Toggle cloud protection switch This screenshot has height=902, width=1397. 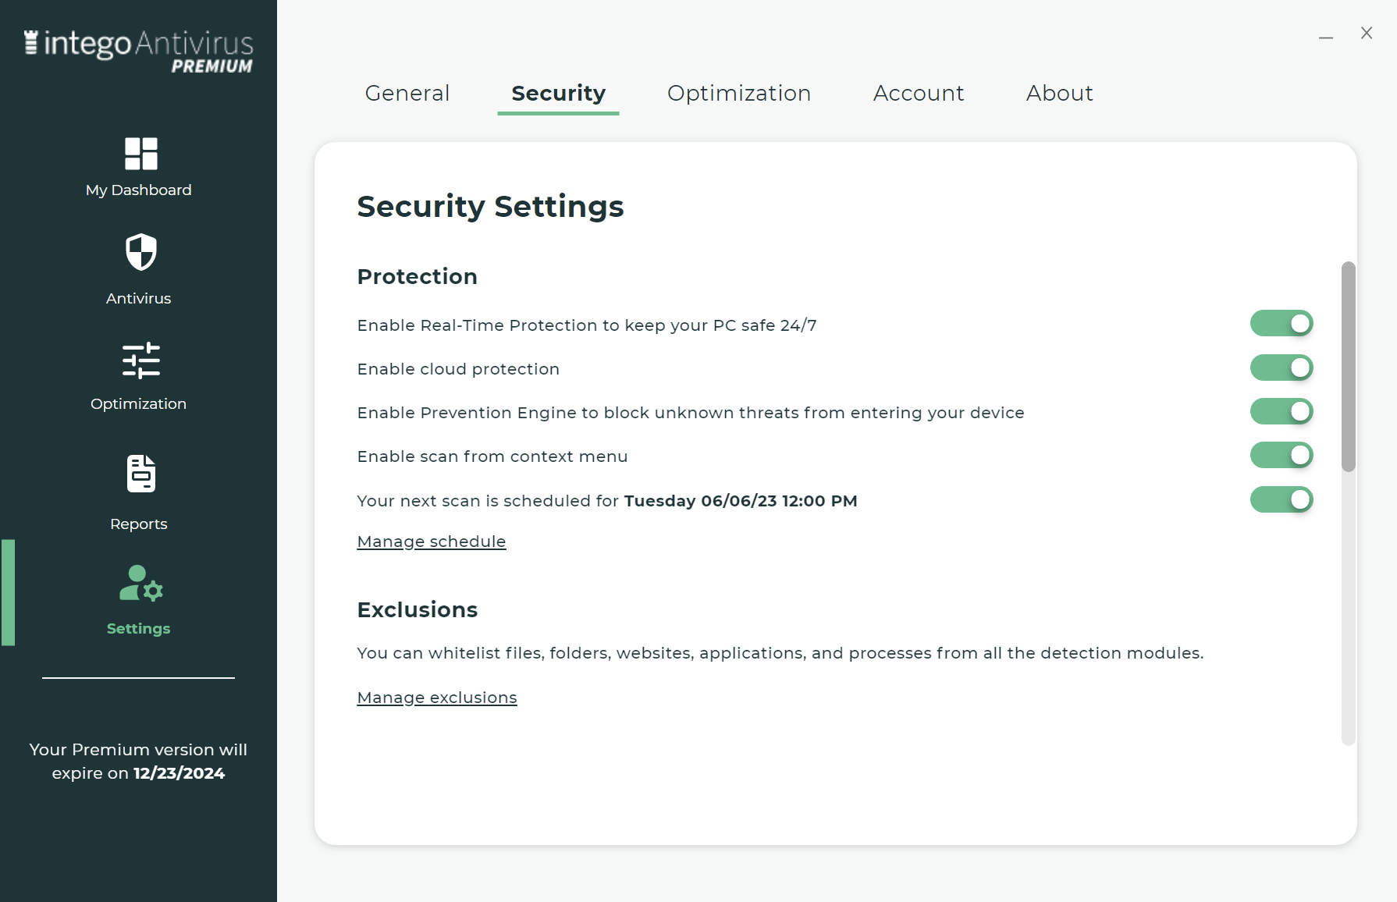(x=1281, y=368)
